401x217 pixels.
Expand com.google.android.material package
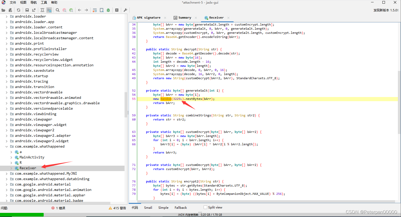coord(6,184)
